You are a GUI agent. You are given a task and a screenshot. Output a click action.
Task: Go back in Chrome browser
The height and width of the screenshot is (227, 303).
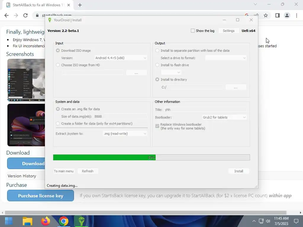coord(7,15)
